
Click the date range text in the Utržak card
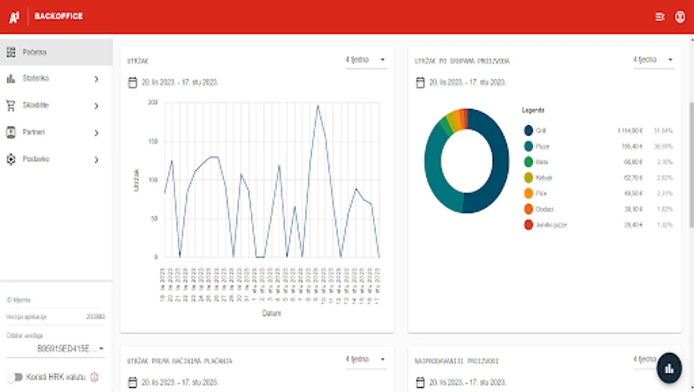(180, 82)
